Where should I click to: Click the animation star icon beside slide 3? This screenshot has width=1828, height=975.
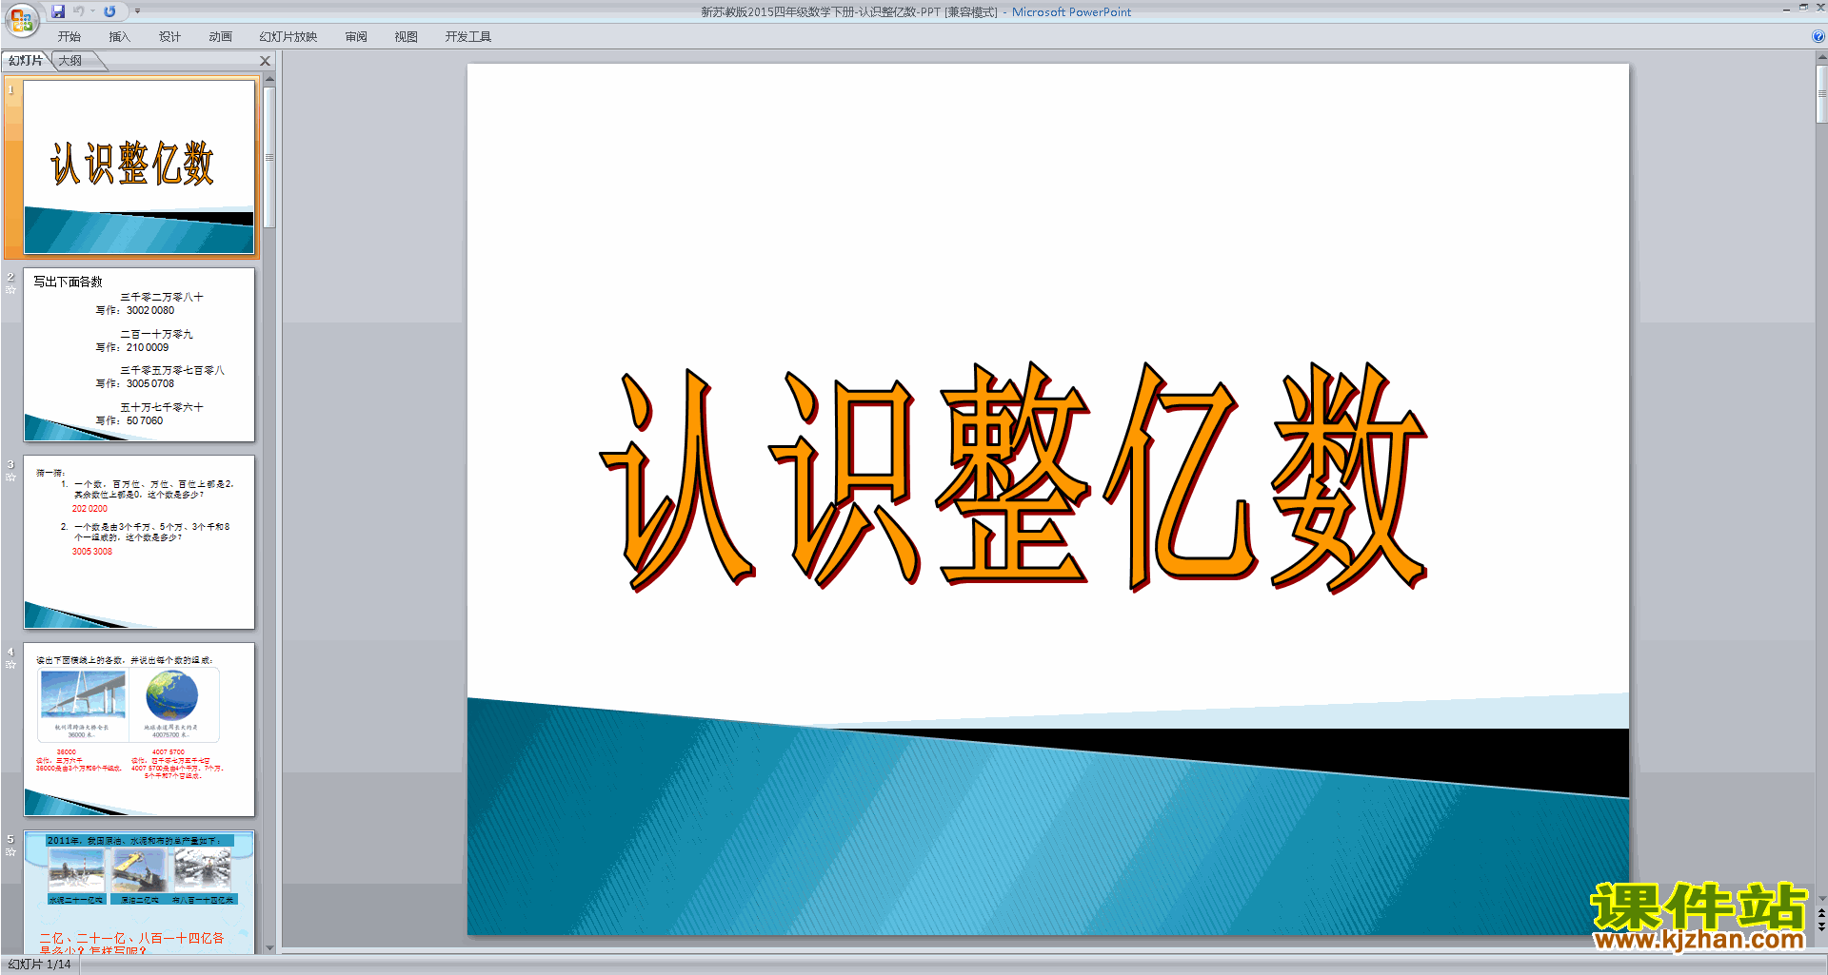[x=10, y=478]
